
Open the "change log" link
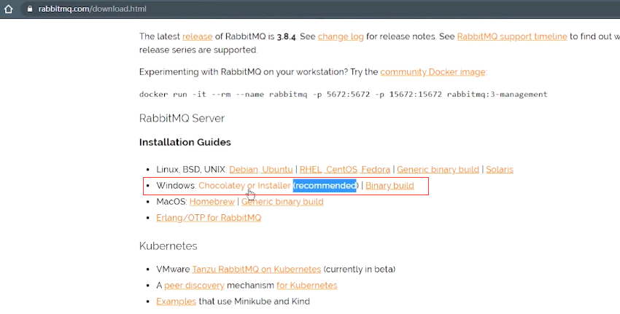click(341, 36)
